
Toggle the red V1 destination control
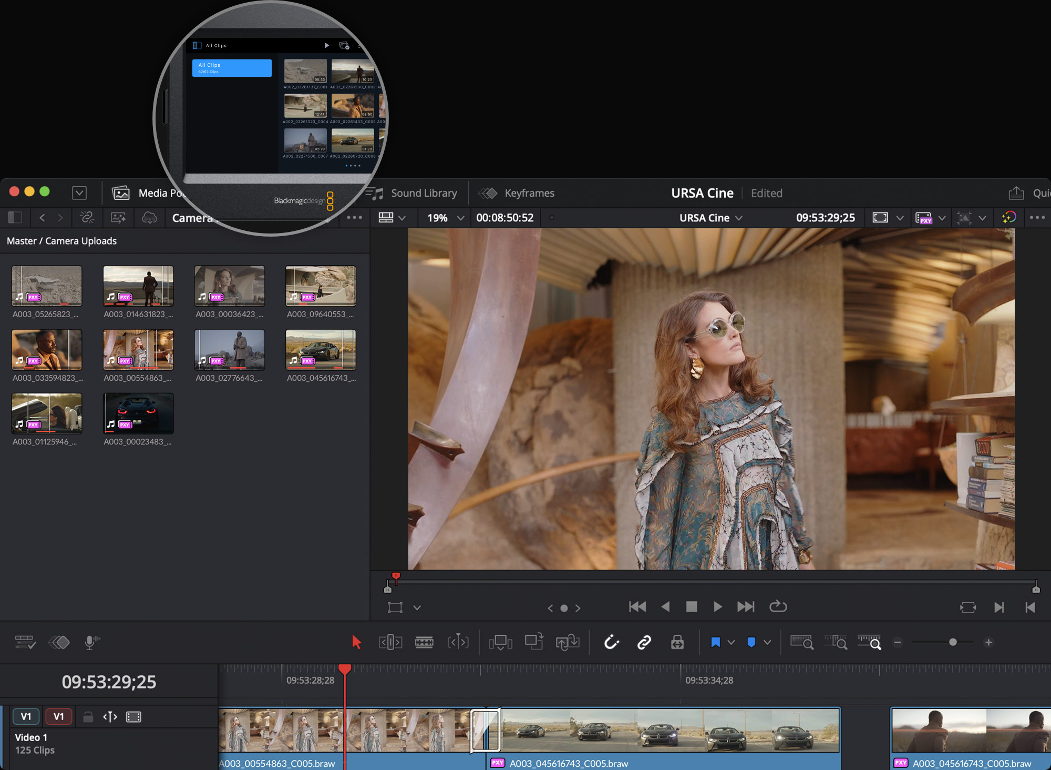pyautogui.click(x=58, y=716)
